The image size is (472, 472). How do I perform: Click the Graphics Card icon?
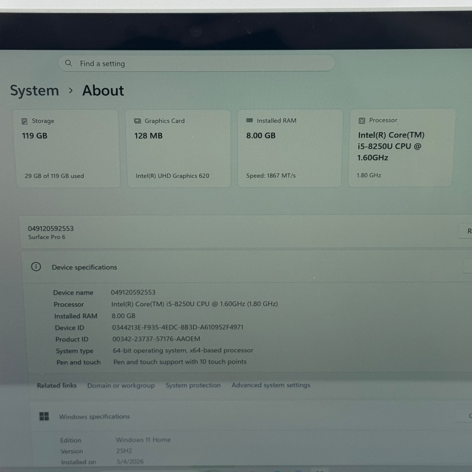pos(138,121)
